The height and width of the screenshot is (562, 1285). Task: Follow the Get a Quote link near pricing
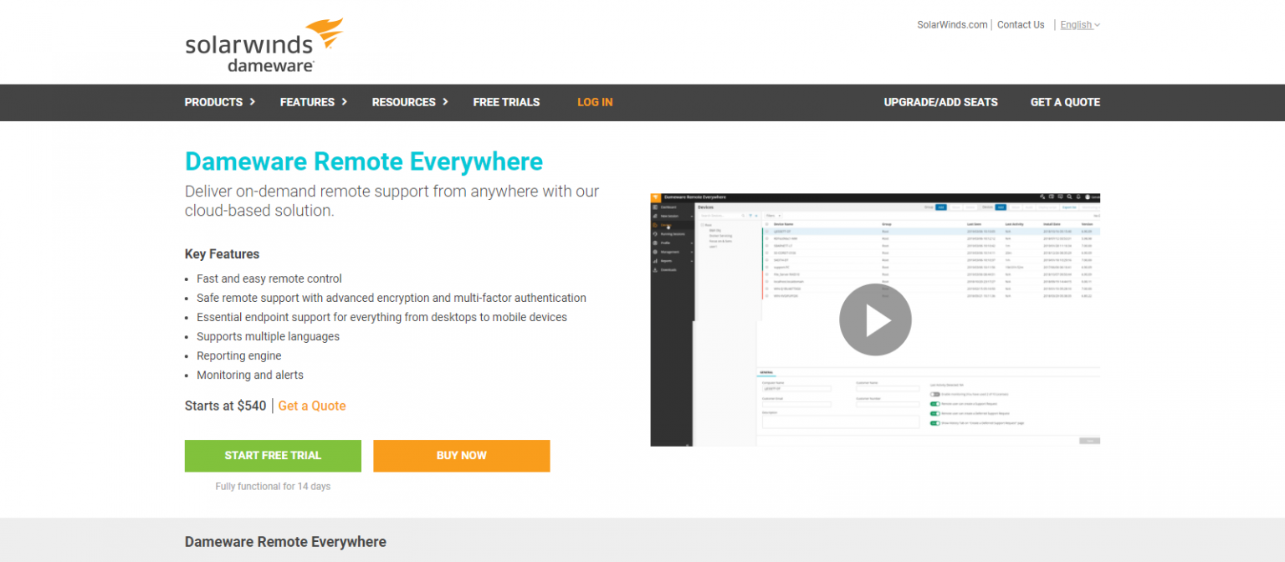coord(312,406)
